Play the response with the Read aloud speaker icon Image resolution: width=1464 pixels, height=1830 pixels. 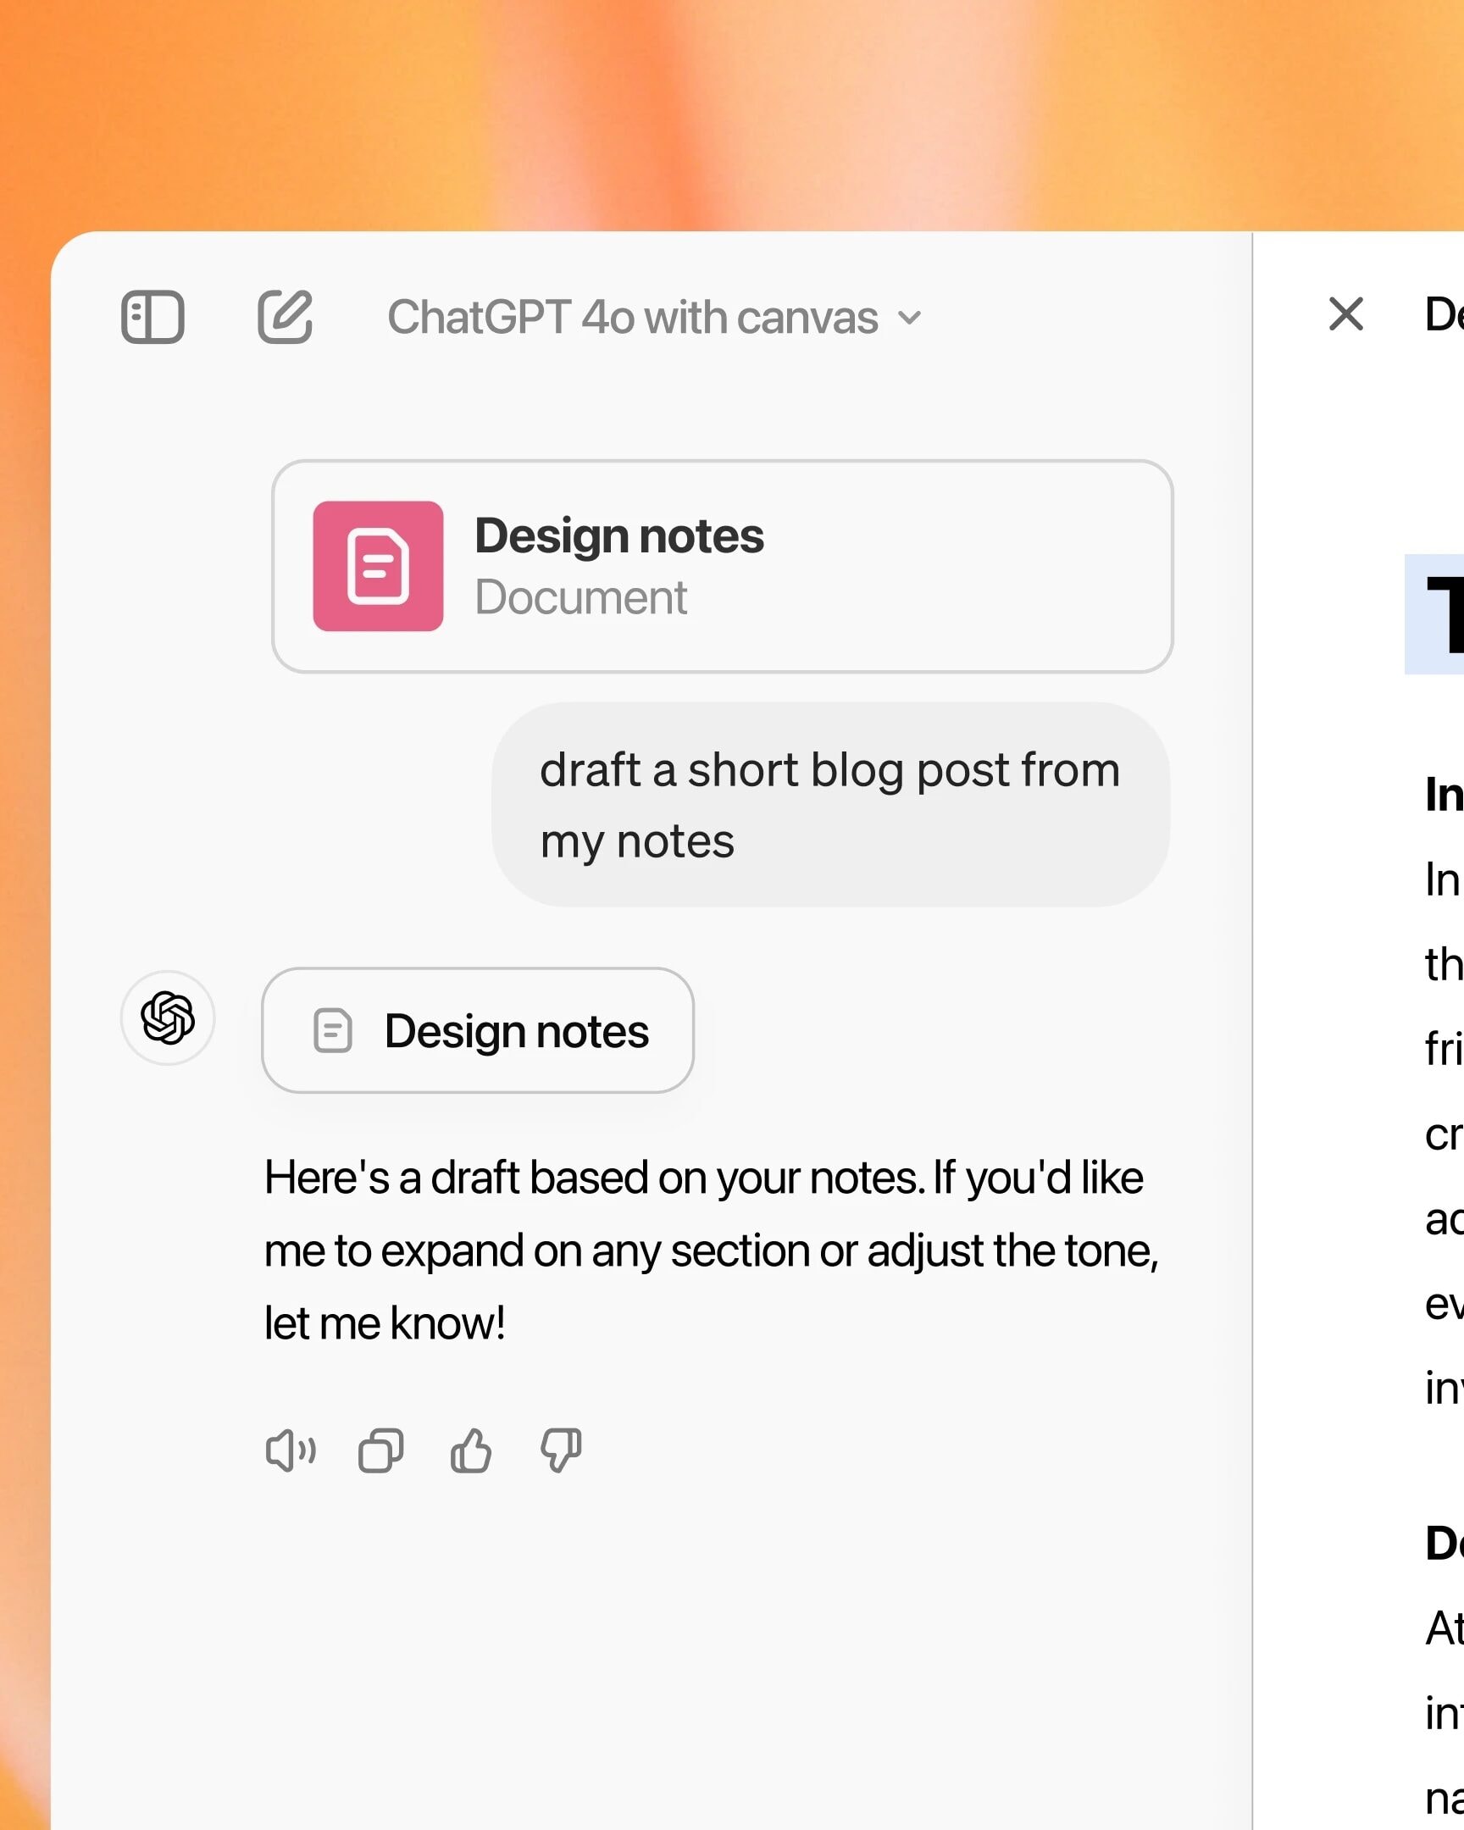[291, 1450]
